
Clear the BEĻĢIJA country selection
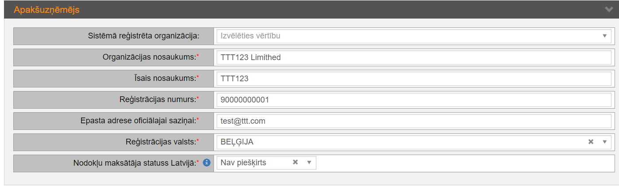(590, 142)
